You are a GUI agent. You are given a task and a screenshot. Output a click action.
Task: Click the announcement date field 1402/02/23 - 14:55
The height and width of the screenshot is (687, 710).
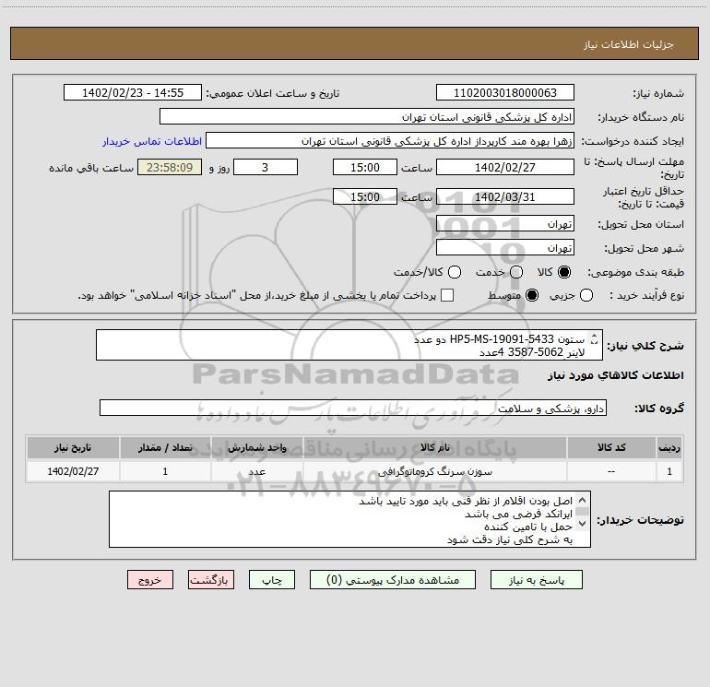[133, 92]
